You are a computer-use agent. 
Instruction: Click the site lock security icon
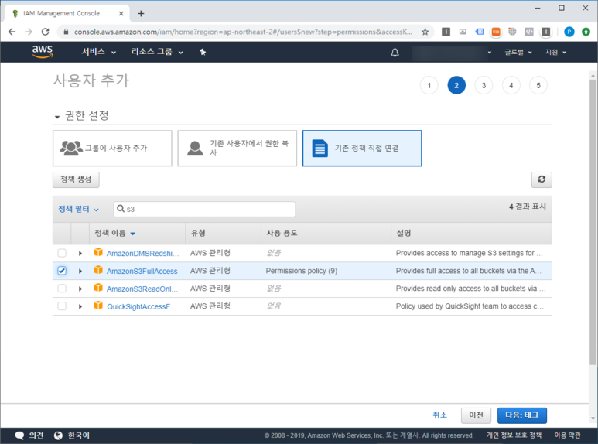66,32
